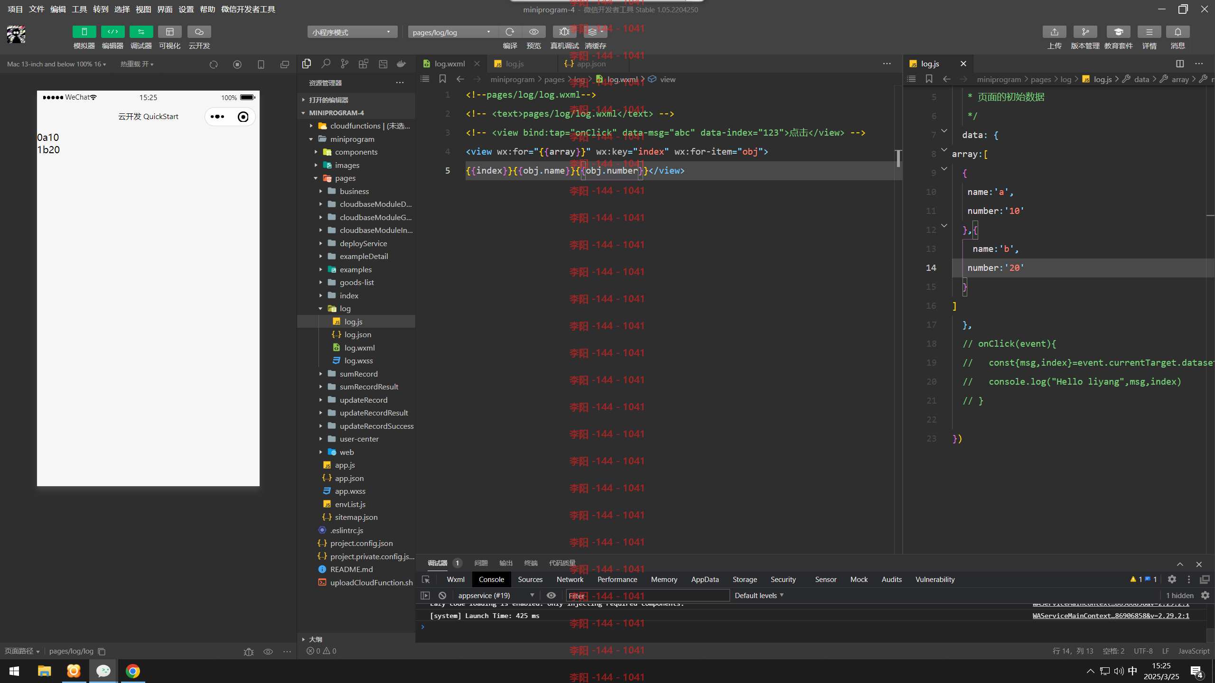The width and height of the screenshot is (1215, 683).
Task: Open the Storage debugger tab
Action: click(745, 579)
